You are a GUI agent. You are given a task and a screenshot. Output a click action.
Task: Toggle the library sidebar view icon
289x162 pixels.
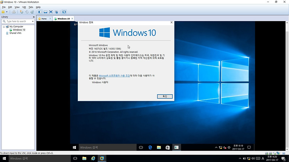point(40,12)
